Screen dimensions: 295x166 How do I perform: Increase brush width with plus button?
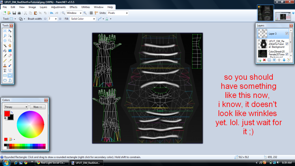60,19
